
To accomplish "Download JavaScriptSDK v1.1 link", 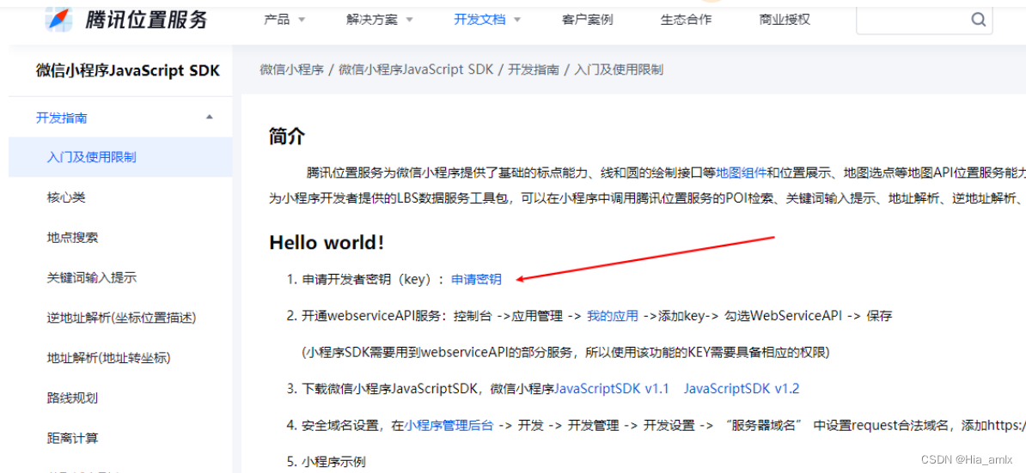I will (x=612, y=389).
